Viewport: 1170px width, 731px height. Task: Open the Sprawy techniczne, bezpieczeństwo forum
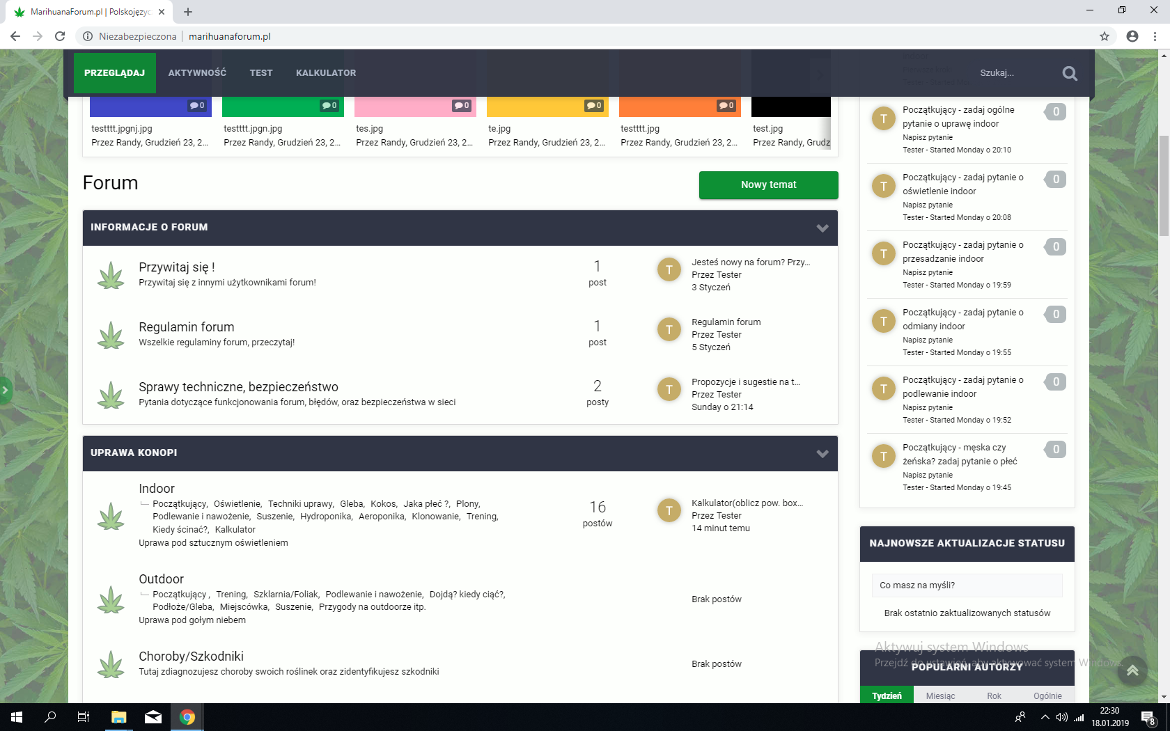[x=238, y=387]
